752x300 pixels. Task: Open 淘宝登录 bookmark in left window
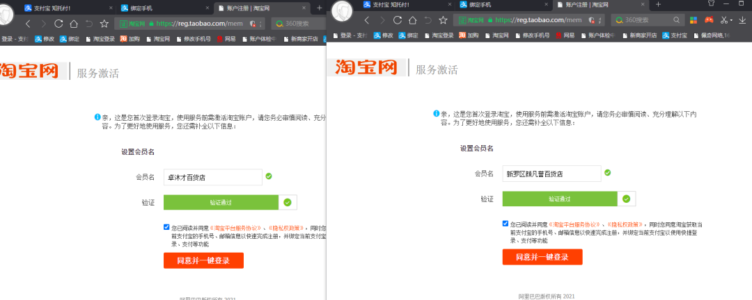point(100,39)
